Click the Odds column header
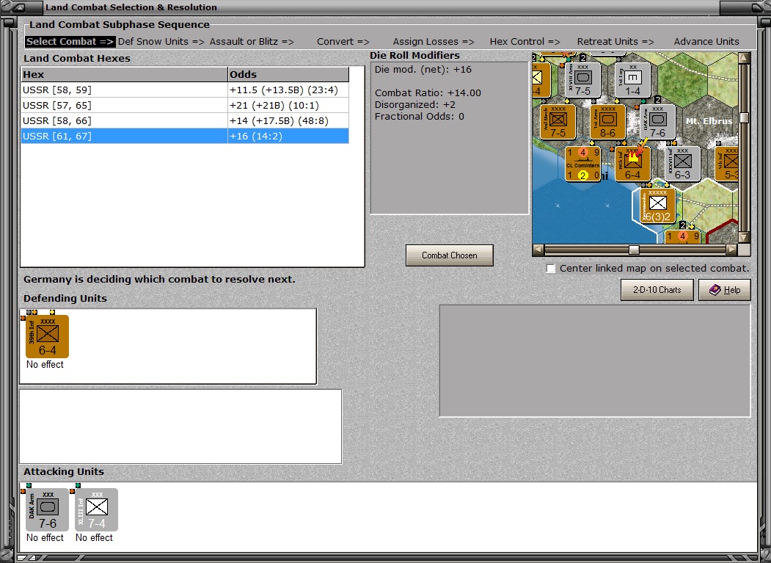 click(x=288, y=74)
